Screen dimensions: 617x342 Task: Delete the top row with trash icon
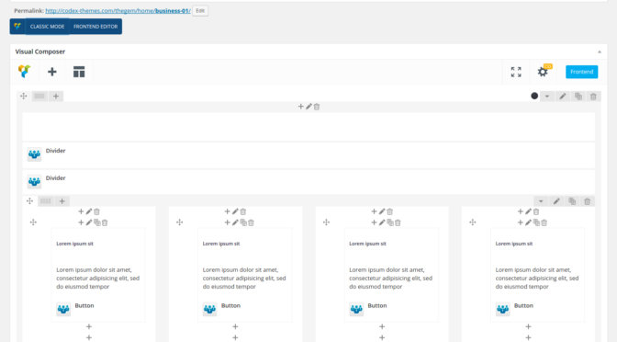(593, 97)
